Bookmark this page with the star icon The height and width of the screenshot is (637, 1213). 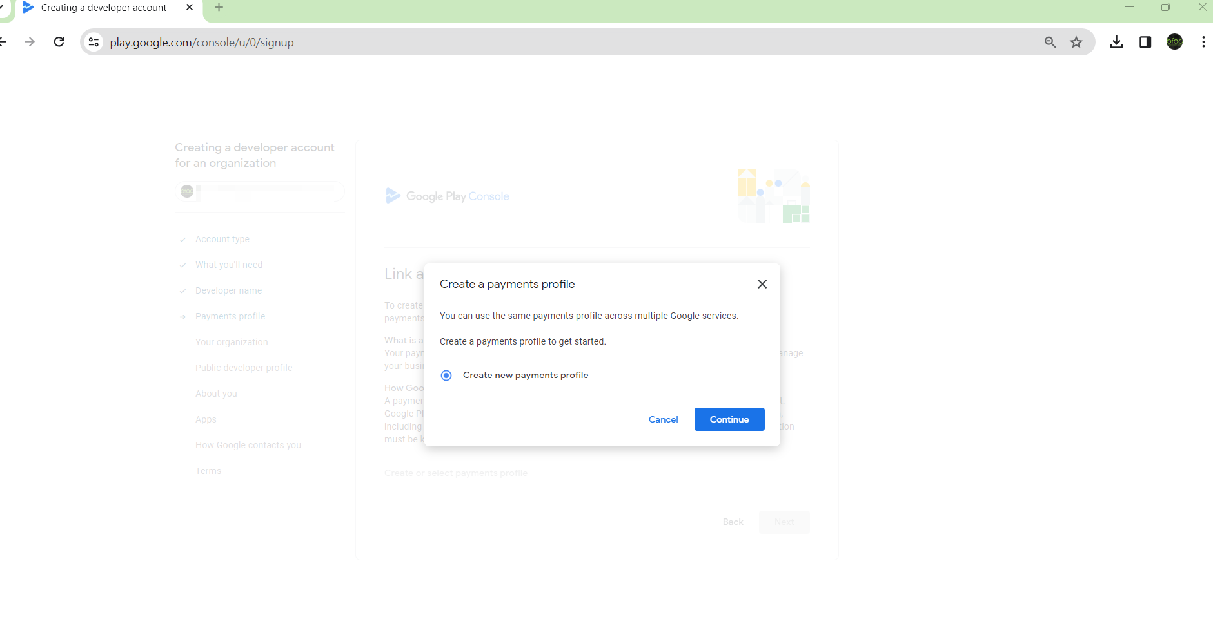click(1076, 43)
